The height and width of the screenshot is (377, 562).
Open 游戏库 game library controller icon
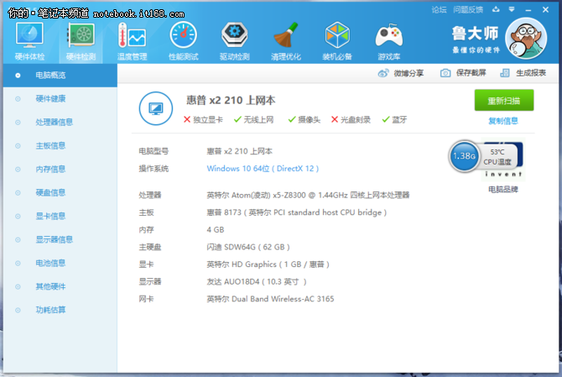[389, 41]
